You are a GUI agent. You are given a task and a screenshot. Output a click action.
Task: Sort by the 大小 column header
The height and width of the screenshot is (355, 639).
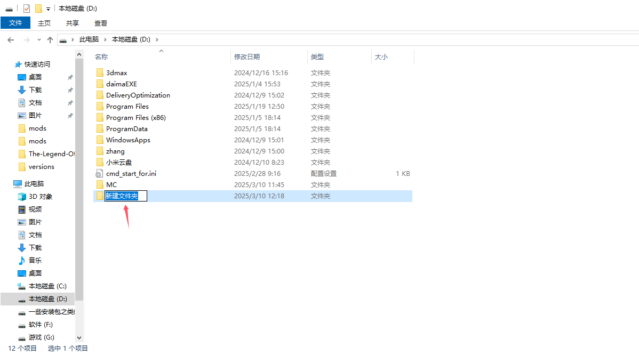coord(381,57)
